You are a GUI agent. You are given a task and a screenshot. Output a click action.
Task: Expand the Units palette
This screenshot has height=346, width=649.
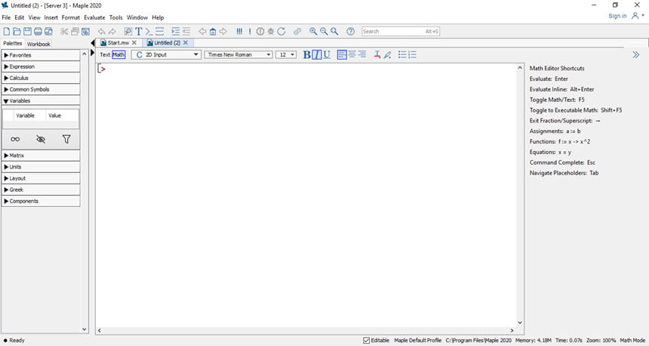(x=41, y=166)
